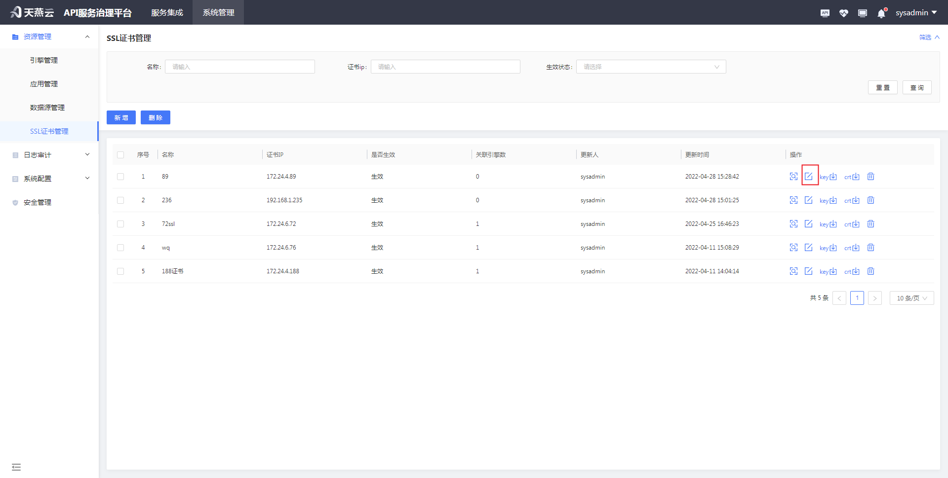This screenshot has height=478, width=948.
Task: Focus the 证书ip input field
Action: coord(445,67)
